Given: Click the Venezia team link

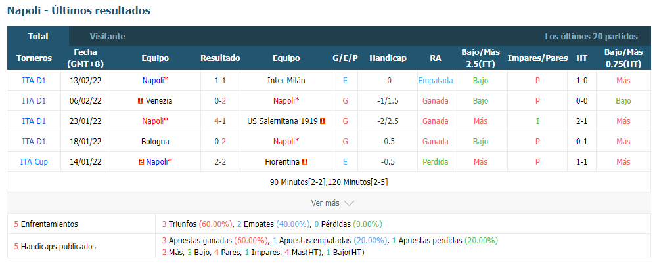Looking at the screenshot, I should pyautogui.click(x=159, y=101).
